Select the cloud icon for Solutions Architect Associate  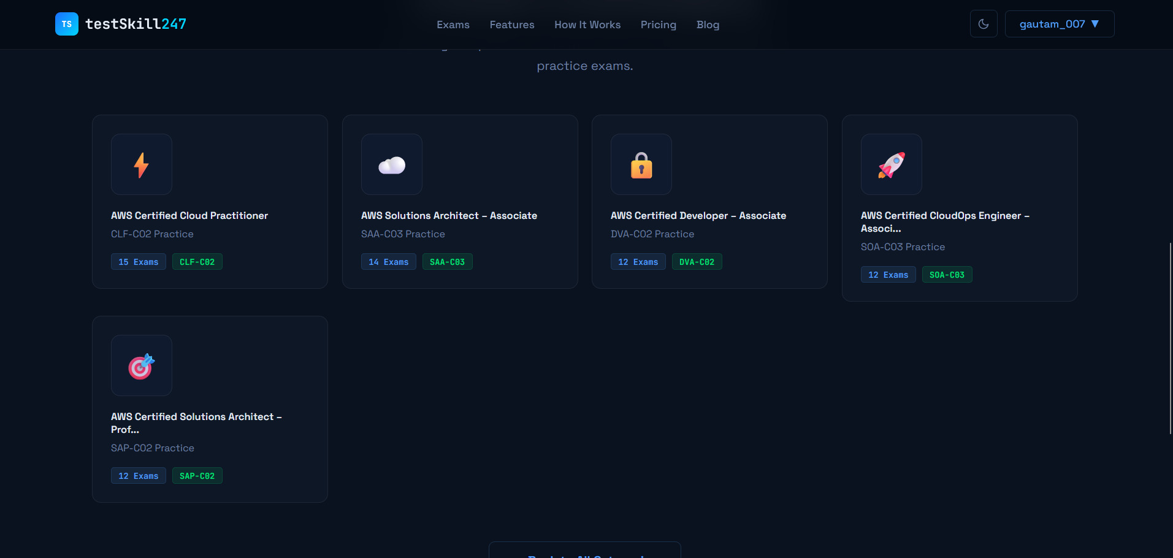pyautogui.click(x=391, y=164)
